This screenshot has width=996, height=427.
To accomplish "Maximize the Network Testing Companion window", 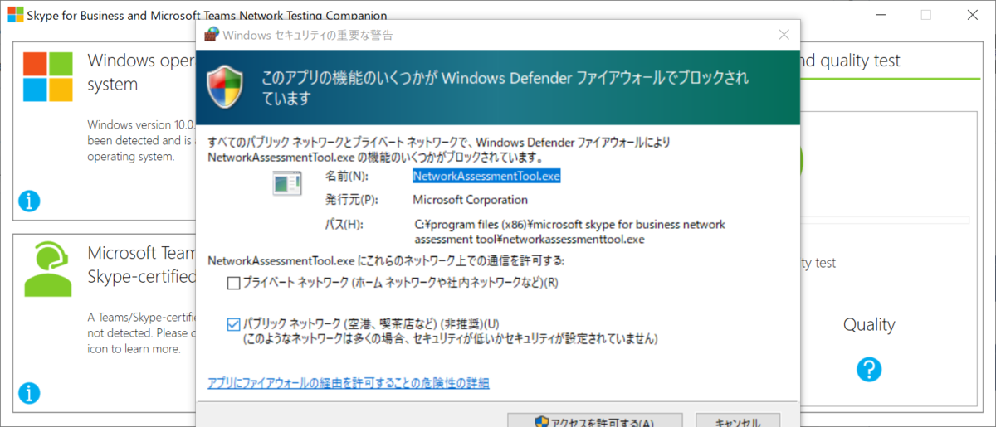I will pyautogui.click(x=926, y=14).
